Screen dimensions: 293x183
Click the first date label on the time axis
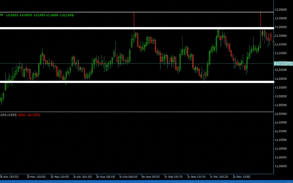10,177
